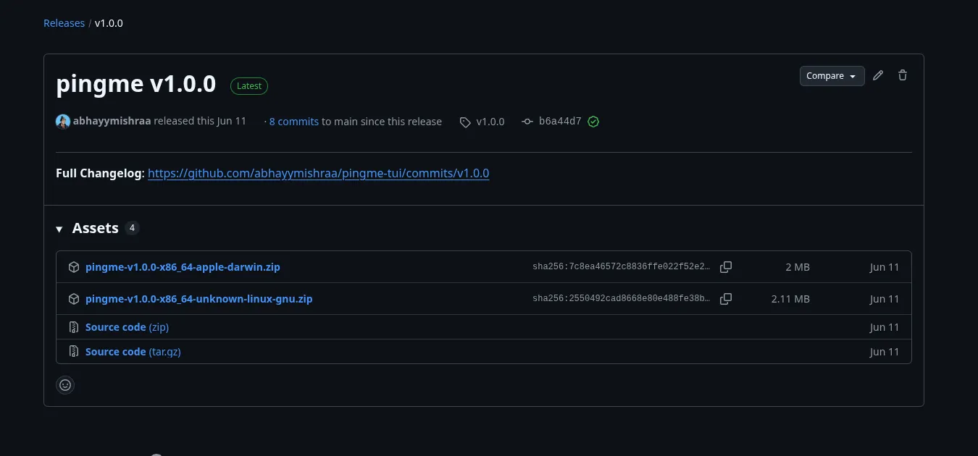The height and width of the screenshot is (456, 978).
Task: Click the 2 MB size text
Action: 798,267
